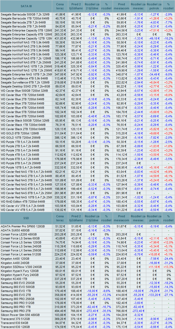Click +13,3% change for Kingston SSDNow V300 240GB
Image resolution: width=175 pixels, height=329 pixels.
tap(168, 267)
